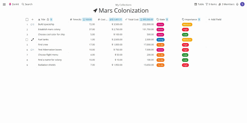Toggle the select-all checkbox in header

point(27,19)
